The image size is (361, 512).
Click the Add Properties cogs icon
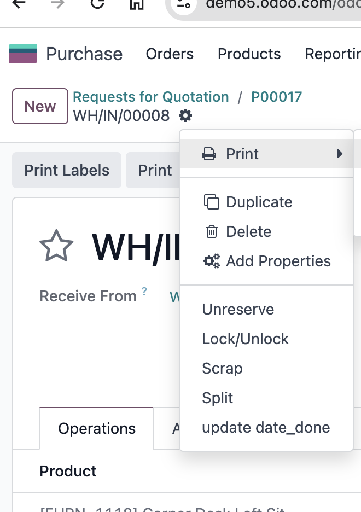[212, 261]
